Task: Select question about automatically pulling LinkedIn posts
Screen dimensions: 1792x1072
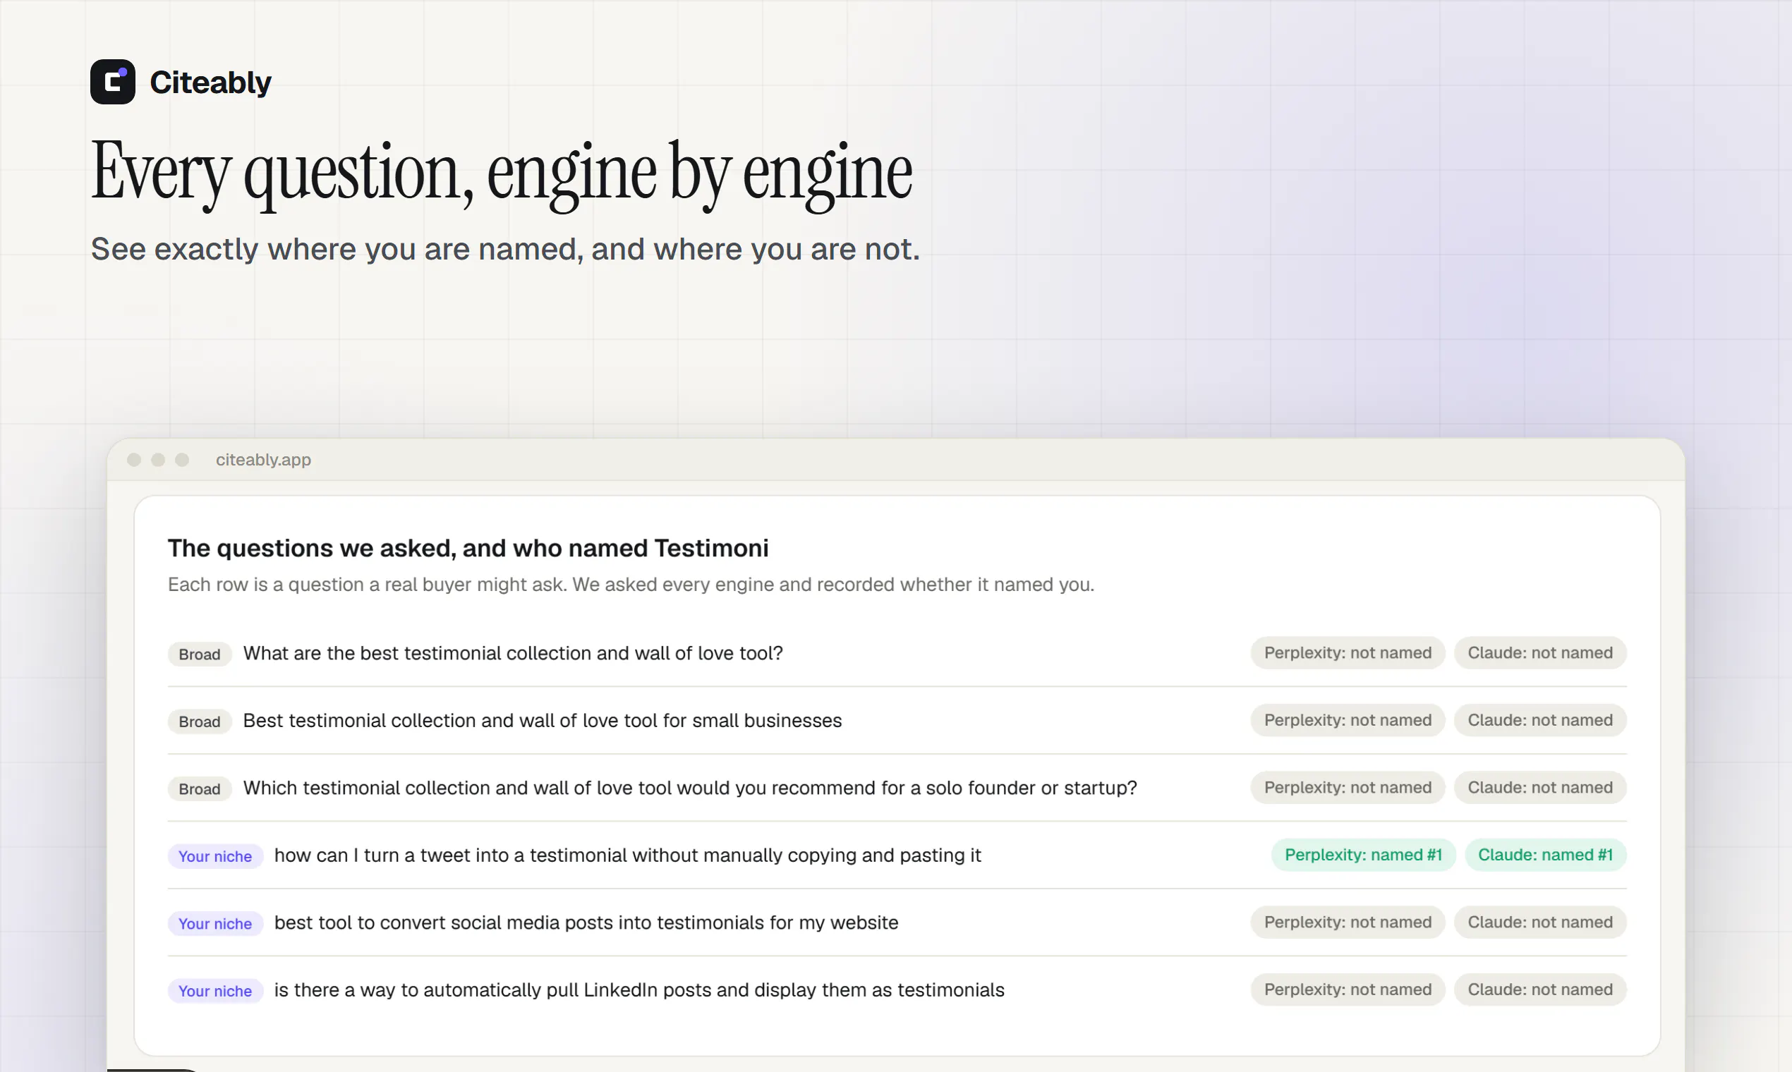Action: 638,990
